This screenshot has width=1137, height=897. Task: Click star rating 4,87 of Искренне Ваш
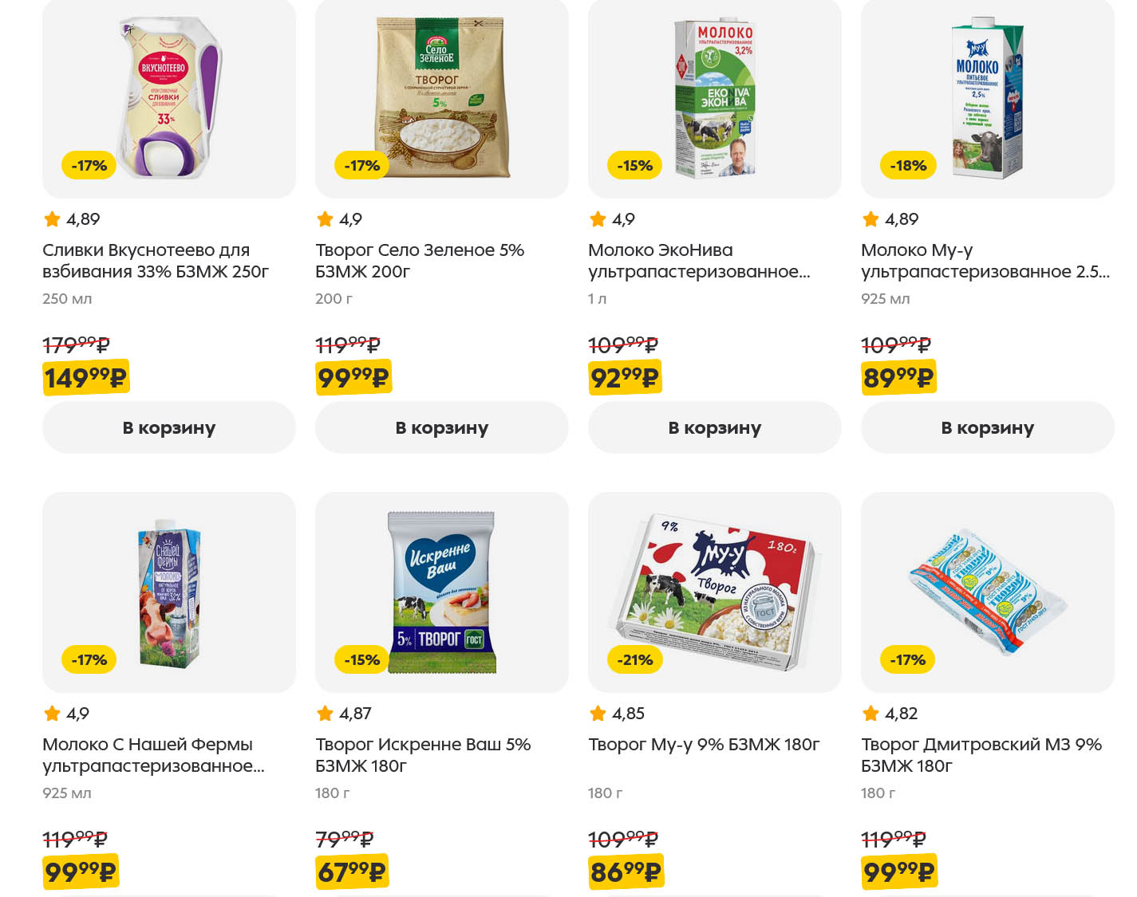pyautogui.click(x=345, y=714)
